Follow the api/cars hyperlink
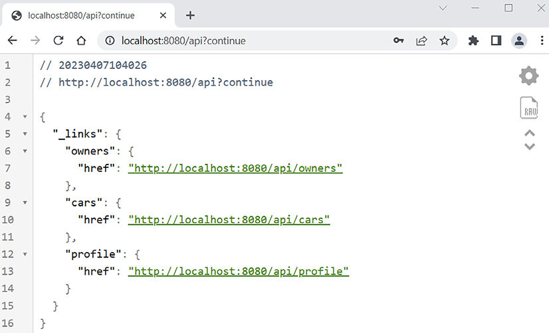Viewport: 549px width, 333px height. [x=229, y=220]
